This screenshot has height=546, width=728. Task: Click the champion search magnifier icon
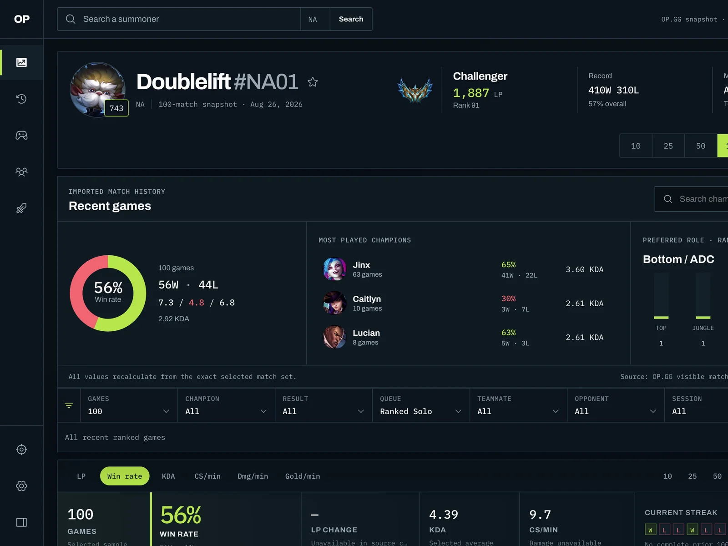(668, 199)
